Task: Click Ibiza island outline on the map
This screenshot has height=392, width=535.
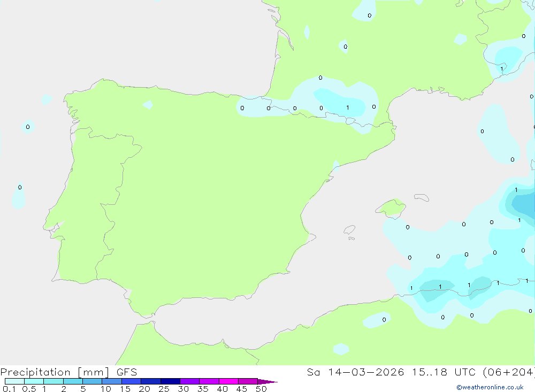Action: coord(349,229)
